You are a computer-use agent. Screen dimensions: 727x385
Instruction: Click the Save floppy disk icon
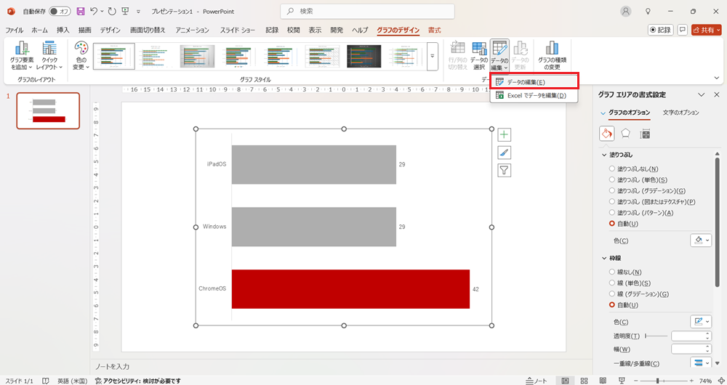81,11
